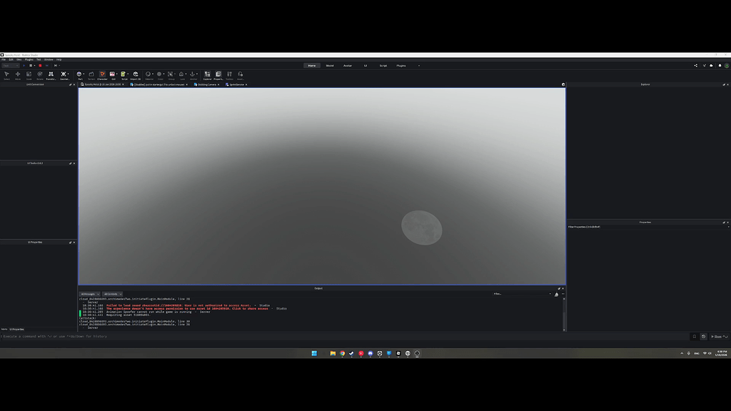The image size is (731, 411).
Task: Click the Import 3D icon
Action: click(136, 75)
